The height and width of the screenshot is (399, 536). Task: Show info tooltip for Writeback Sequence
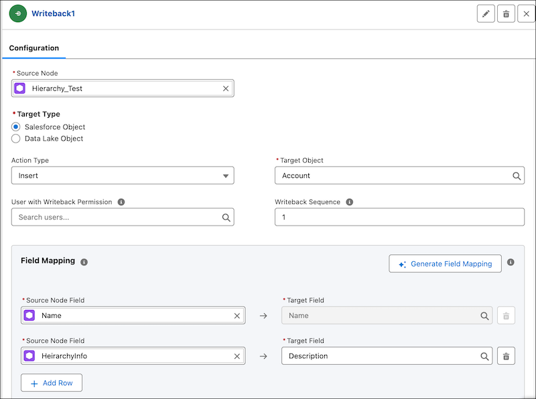(x=349, y=202)
